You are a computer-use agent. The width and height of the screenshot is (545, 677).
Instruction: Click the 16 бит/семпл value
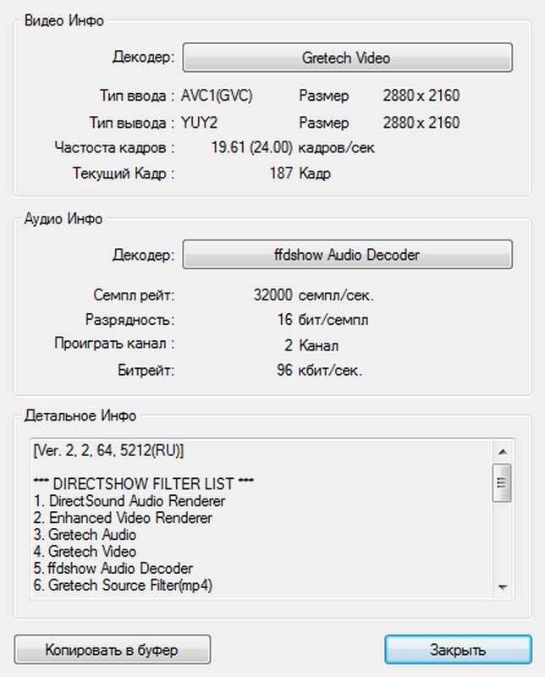coord(322,320)
